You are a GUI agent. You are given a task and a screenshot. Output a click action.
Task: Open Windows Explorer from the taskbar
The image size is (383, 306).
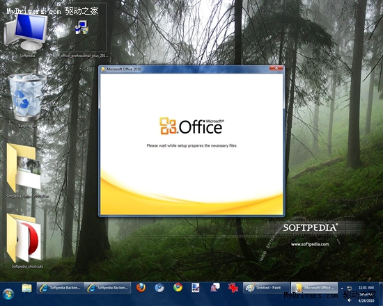tap(26, 288)
